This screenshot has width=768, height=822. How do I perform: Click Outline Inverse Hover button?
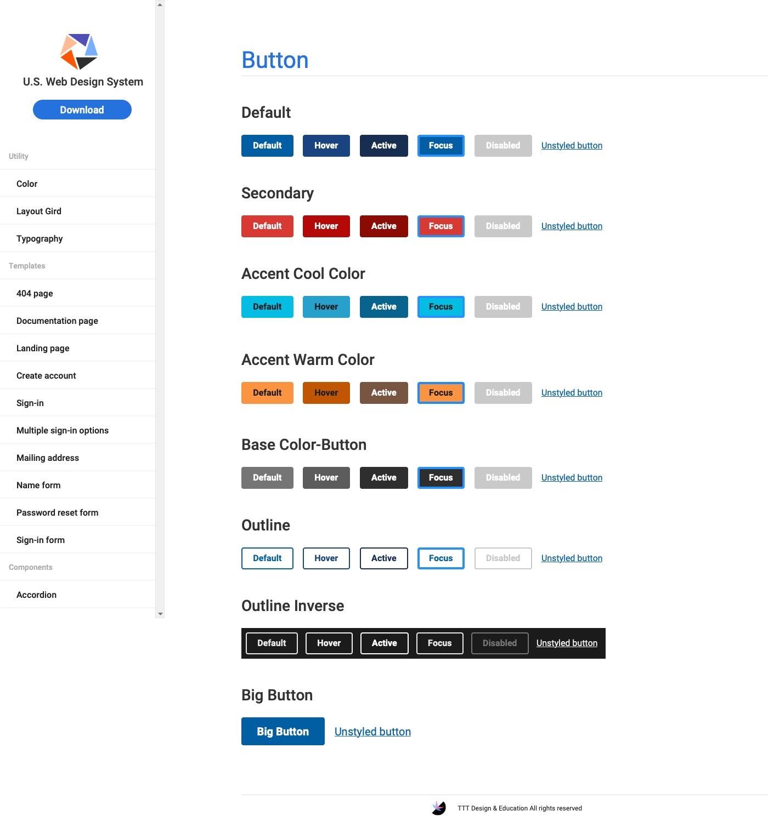click(x=329, y=643)
